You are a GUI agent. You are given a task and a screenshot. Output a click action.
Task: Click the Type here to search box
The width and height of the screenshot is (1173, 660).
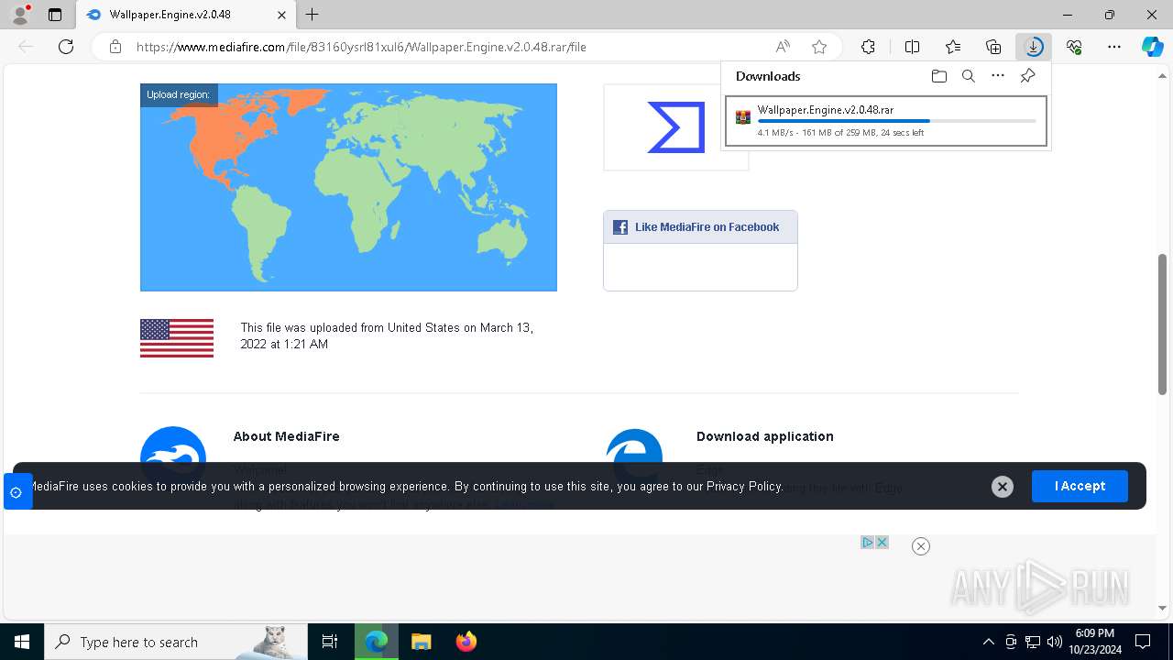pos(176,642)
